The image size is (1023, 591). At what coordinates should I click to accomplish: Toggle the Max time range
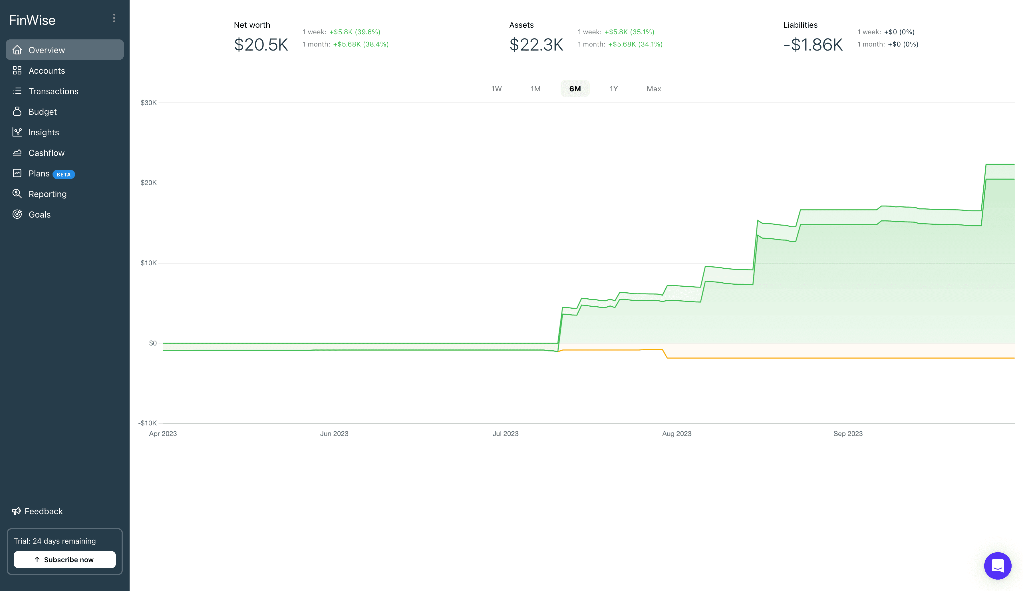(653, 89)
